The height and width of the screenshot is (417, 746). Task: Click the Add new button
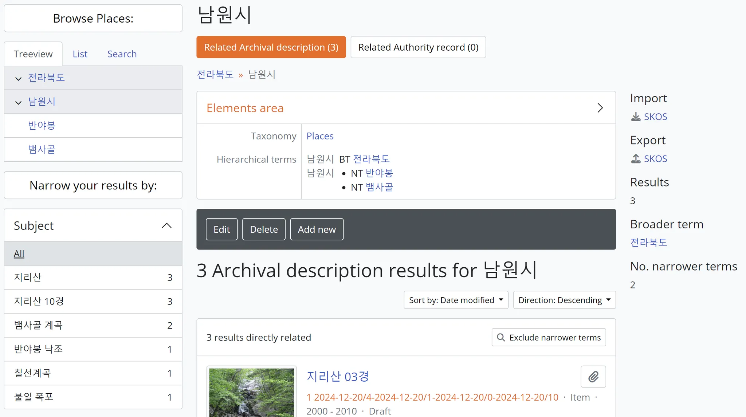click(x=317, y=229)
